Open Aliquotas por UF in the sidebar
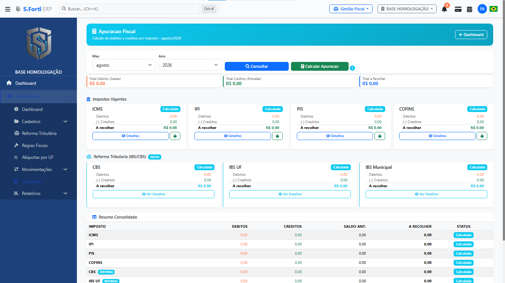The image size is (505, 283). coord(38,157)
